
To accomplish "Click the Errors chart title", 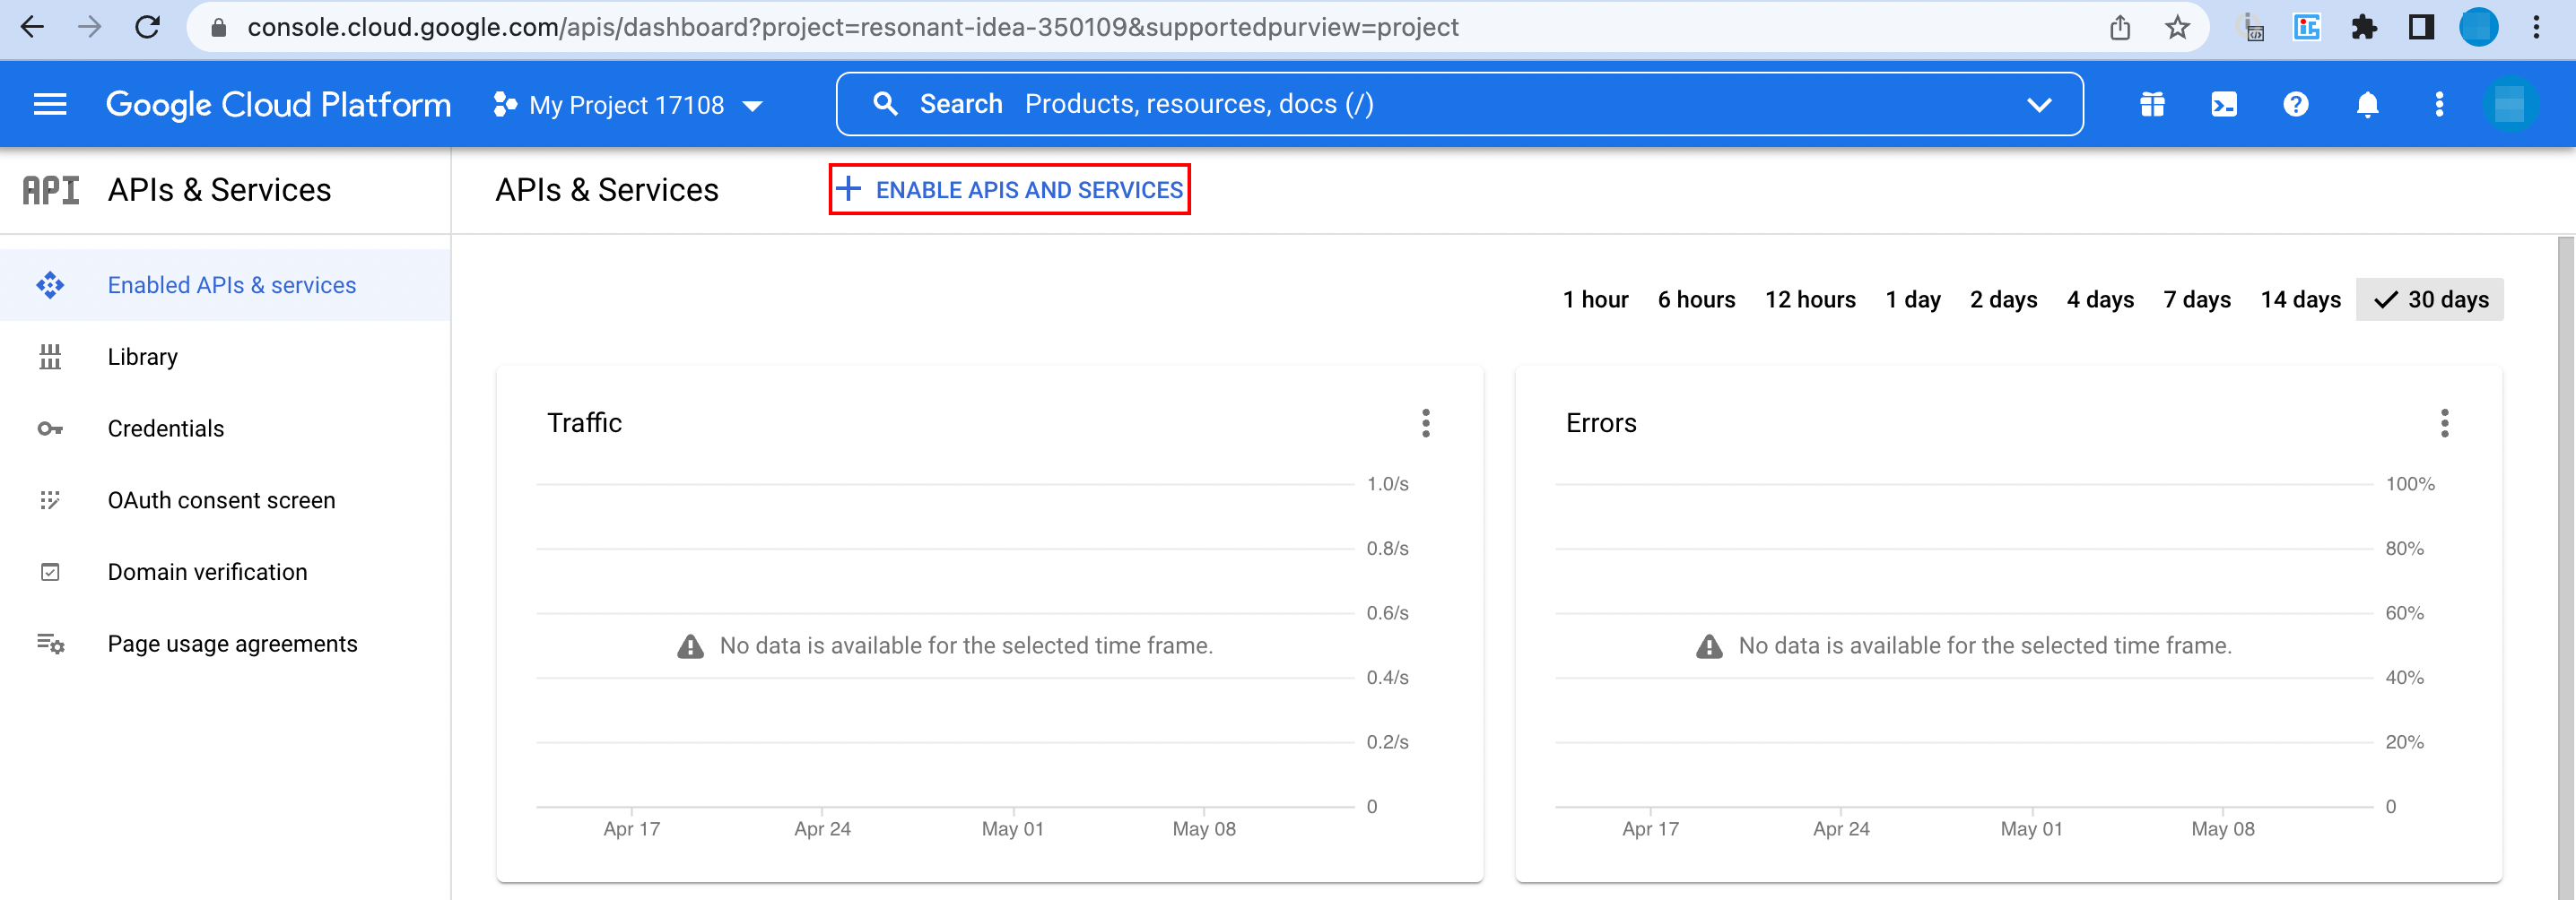I will coord(1601,423).
